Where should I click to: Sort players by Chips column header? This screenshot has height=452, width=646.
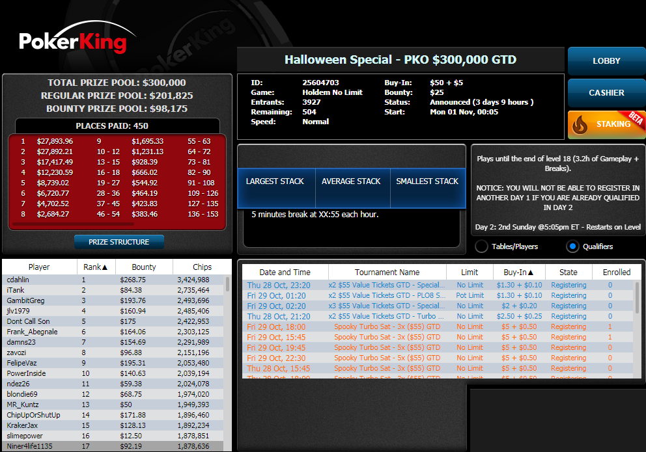[x=202, y=267]
